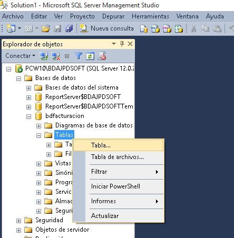Click the DMX query icon
Screen dimensions: 234x238
coord(167,29)
